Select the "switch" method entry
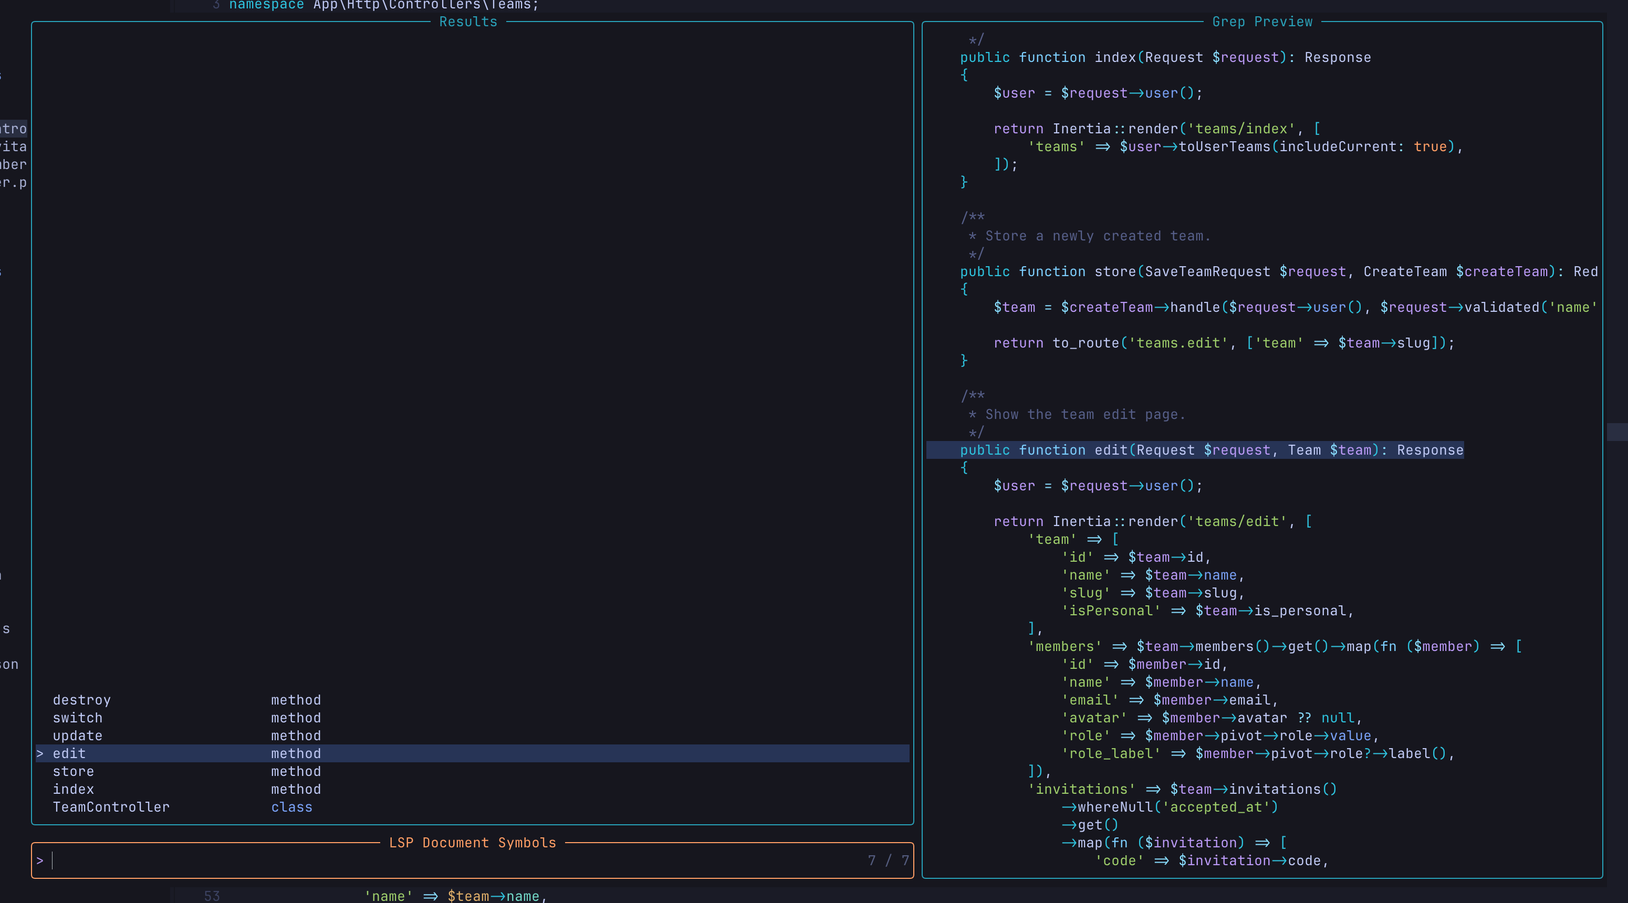The width and height of the screenshot is (1628, 903). point(77,718)
